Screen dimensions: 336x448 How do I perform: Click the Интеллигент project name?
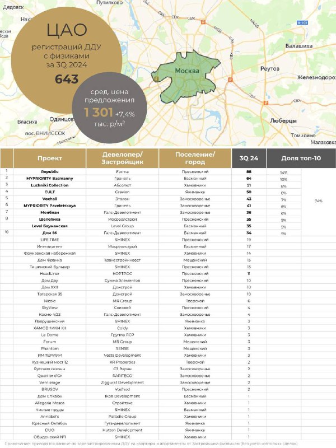pos(50,246)
